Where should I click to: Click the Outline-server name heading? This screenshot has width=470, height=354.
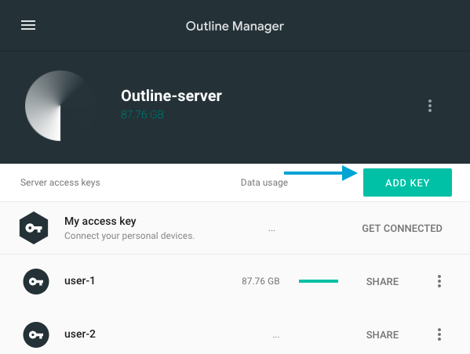pyautogui.click(x=171, y=96)
